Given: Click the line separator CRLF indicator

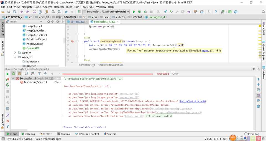Looking at the screenshot, I should pos(217,139).
